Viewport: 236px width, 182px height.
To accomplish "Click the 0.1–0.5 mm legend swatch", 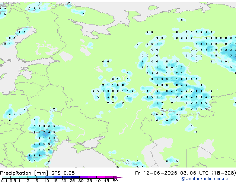I will click(6, 177).
